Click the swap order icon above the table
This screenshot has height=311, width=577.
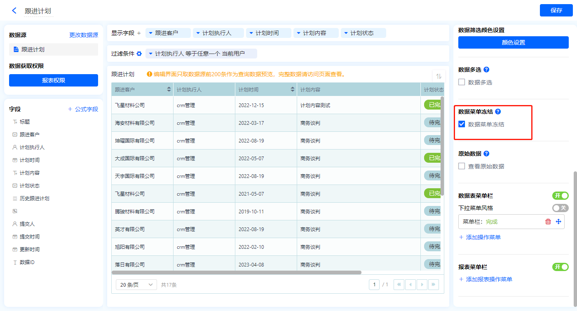[x=439, y=76]
